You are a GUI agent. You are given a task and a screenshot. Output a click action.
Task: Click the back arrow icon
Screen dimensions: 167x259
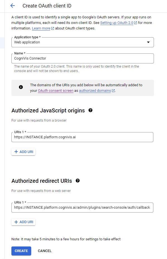click(12, 6)
